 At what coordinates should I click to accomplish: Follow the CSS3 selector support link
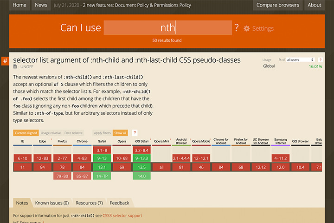click(x=122, y=216)
